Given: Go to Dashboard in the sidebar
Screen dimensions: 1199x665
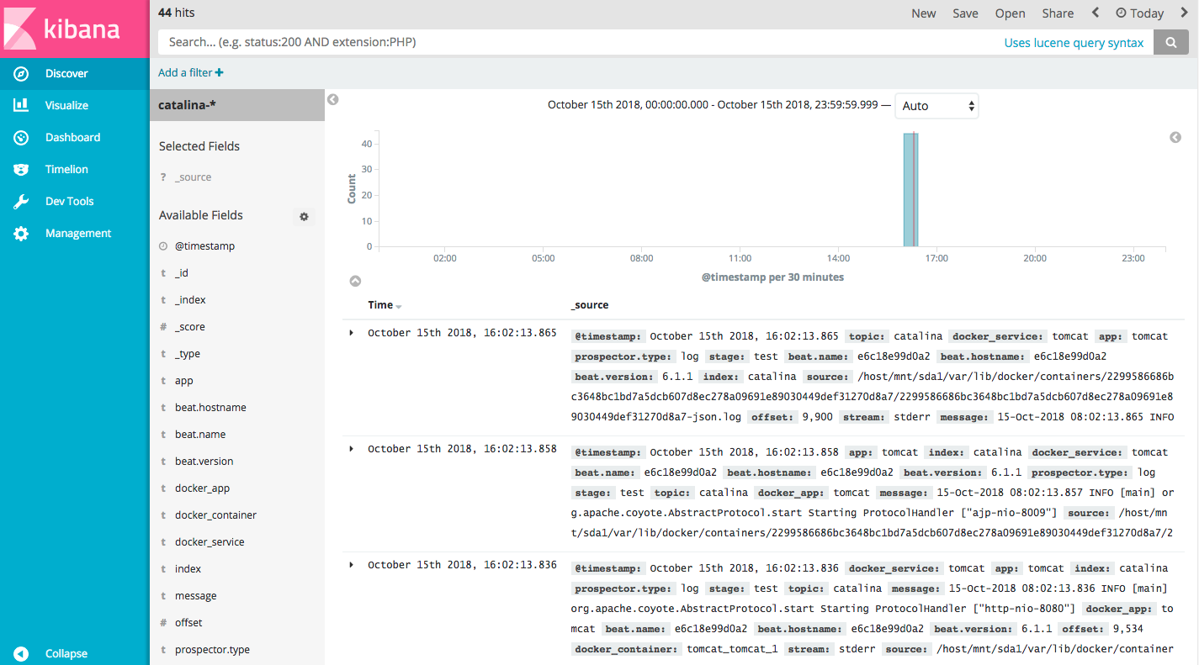Looking at the screenshot, I should (x=72, y=138).
